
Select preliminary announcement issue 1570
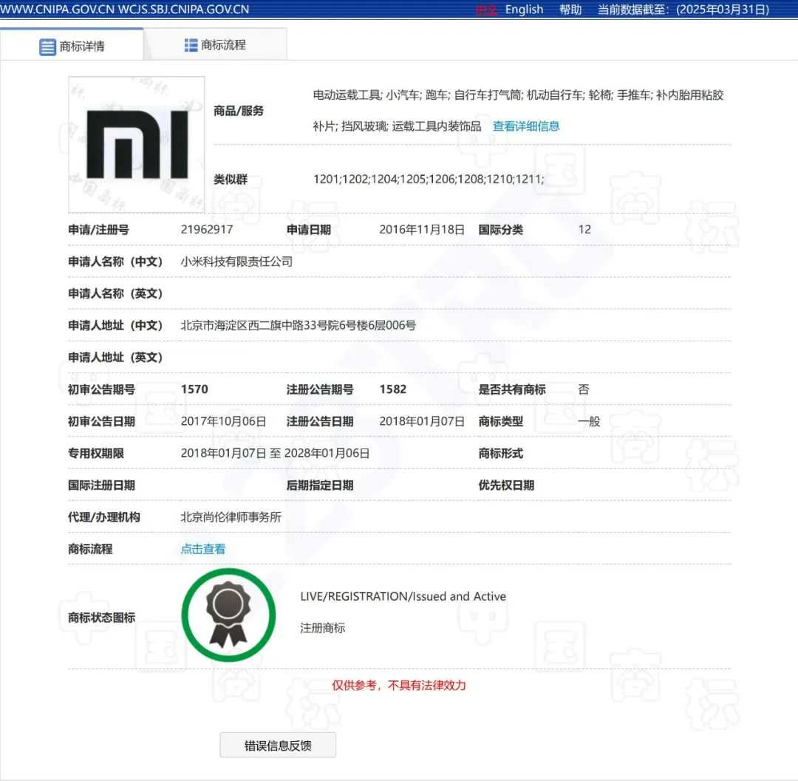pos(194,389)
